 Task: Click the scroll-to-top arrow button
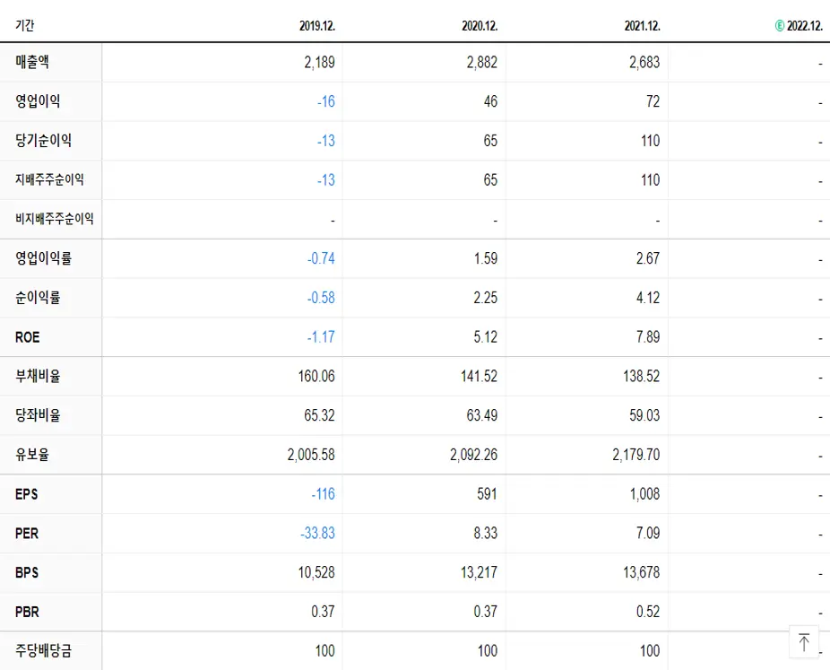point(803,641)
